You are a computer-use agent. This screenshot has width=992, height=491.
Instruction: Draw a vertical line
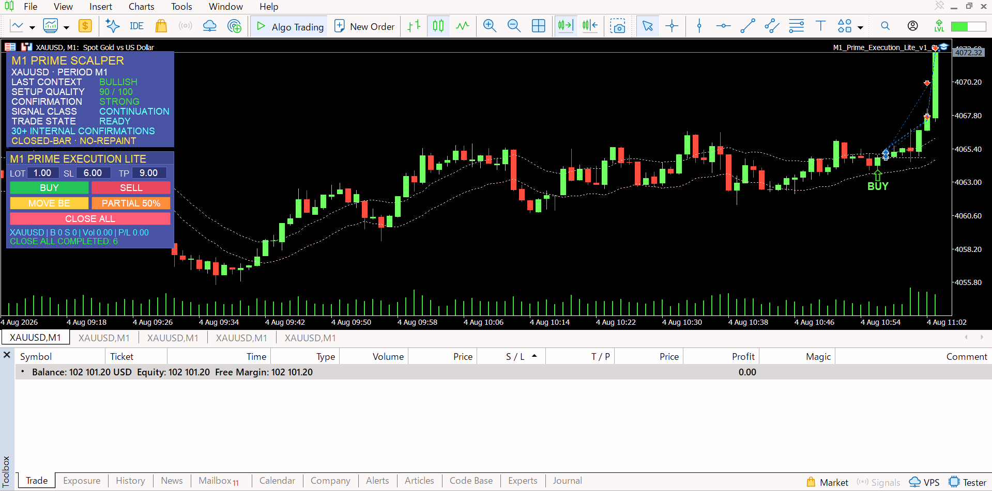(699, 26)
